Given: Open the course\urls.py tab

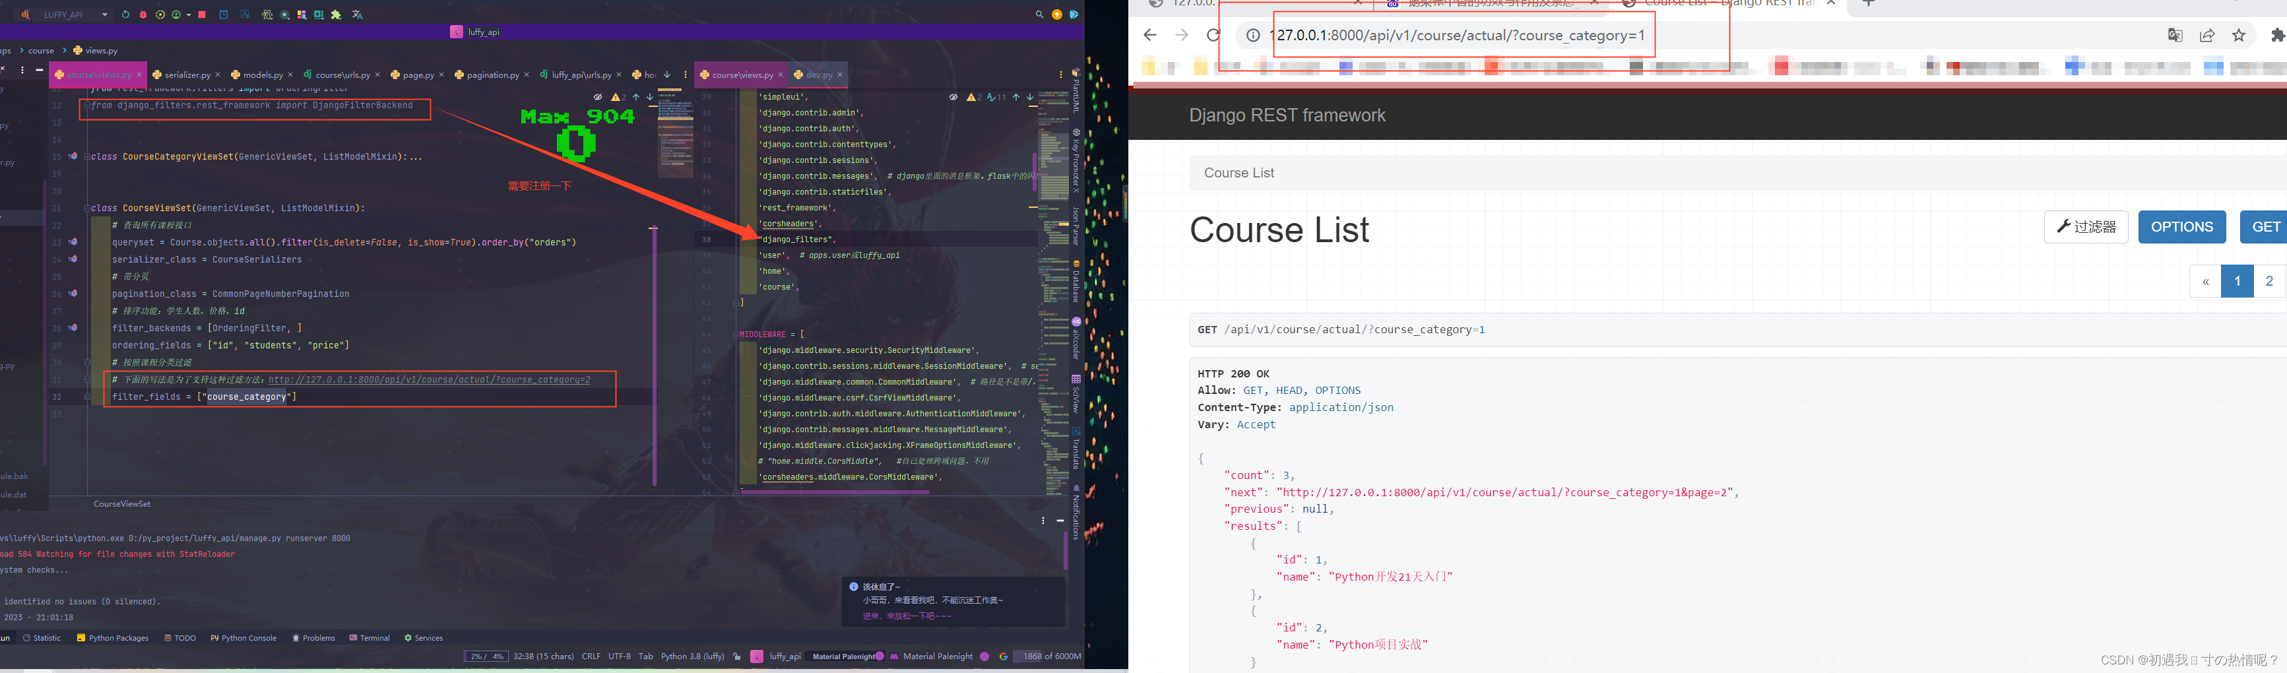Looking at the screenshot, I should pyautogui.click(x=337, y=75).
